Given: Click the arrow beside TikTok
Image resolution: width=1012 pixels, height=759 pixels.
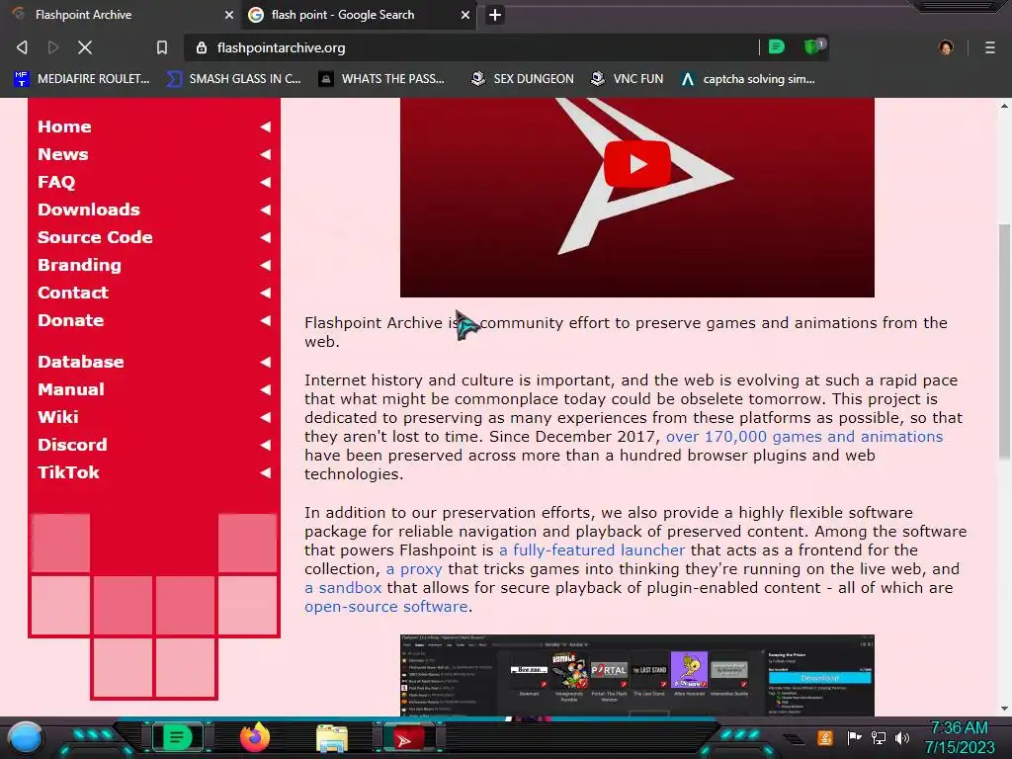Looking at the screenshot, I should click(265, 473).
